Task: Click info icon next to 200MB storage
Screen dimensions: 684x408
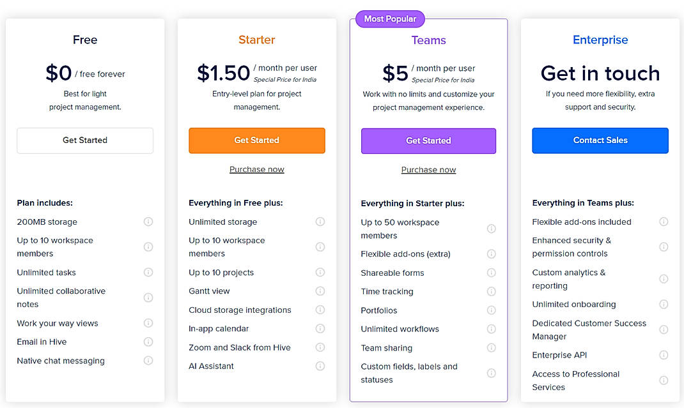Action: [148, 222]
